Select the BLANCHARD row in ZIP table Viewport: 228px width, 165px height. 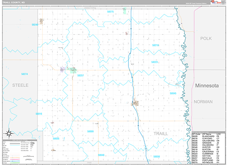(x=206, y=137)
